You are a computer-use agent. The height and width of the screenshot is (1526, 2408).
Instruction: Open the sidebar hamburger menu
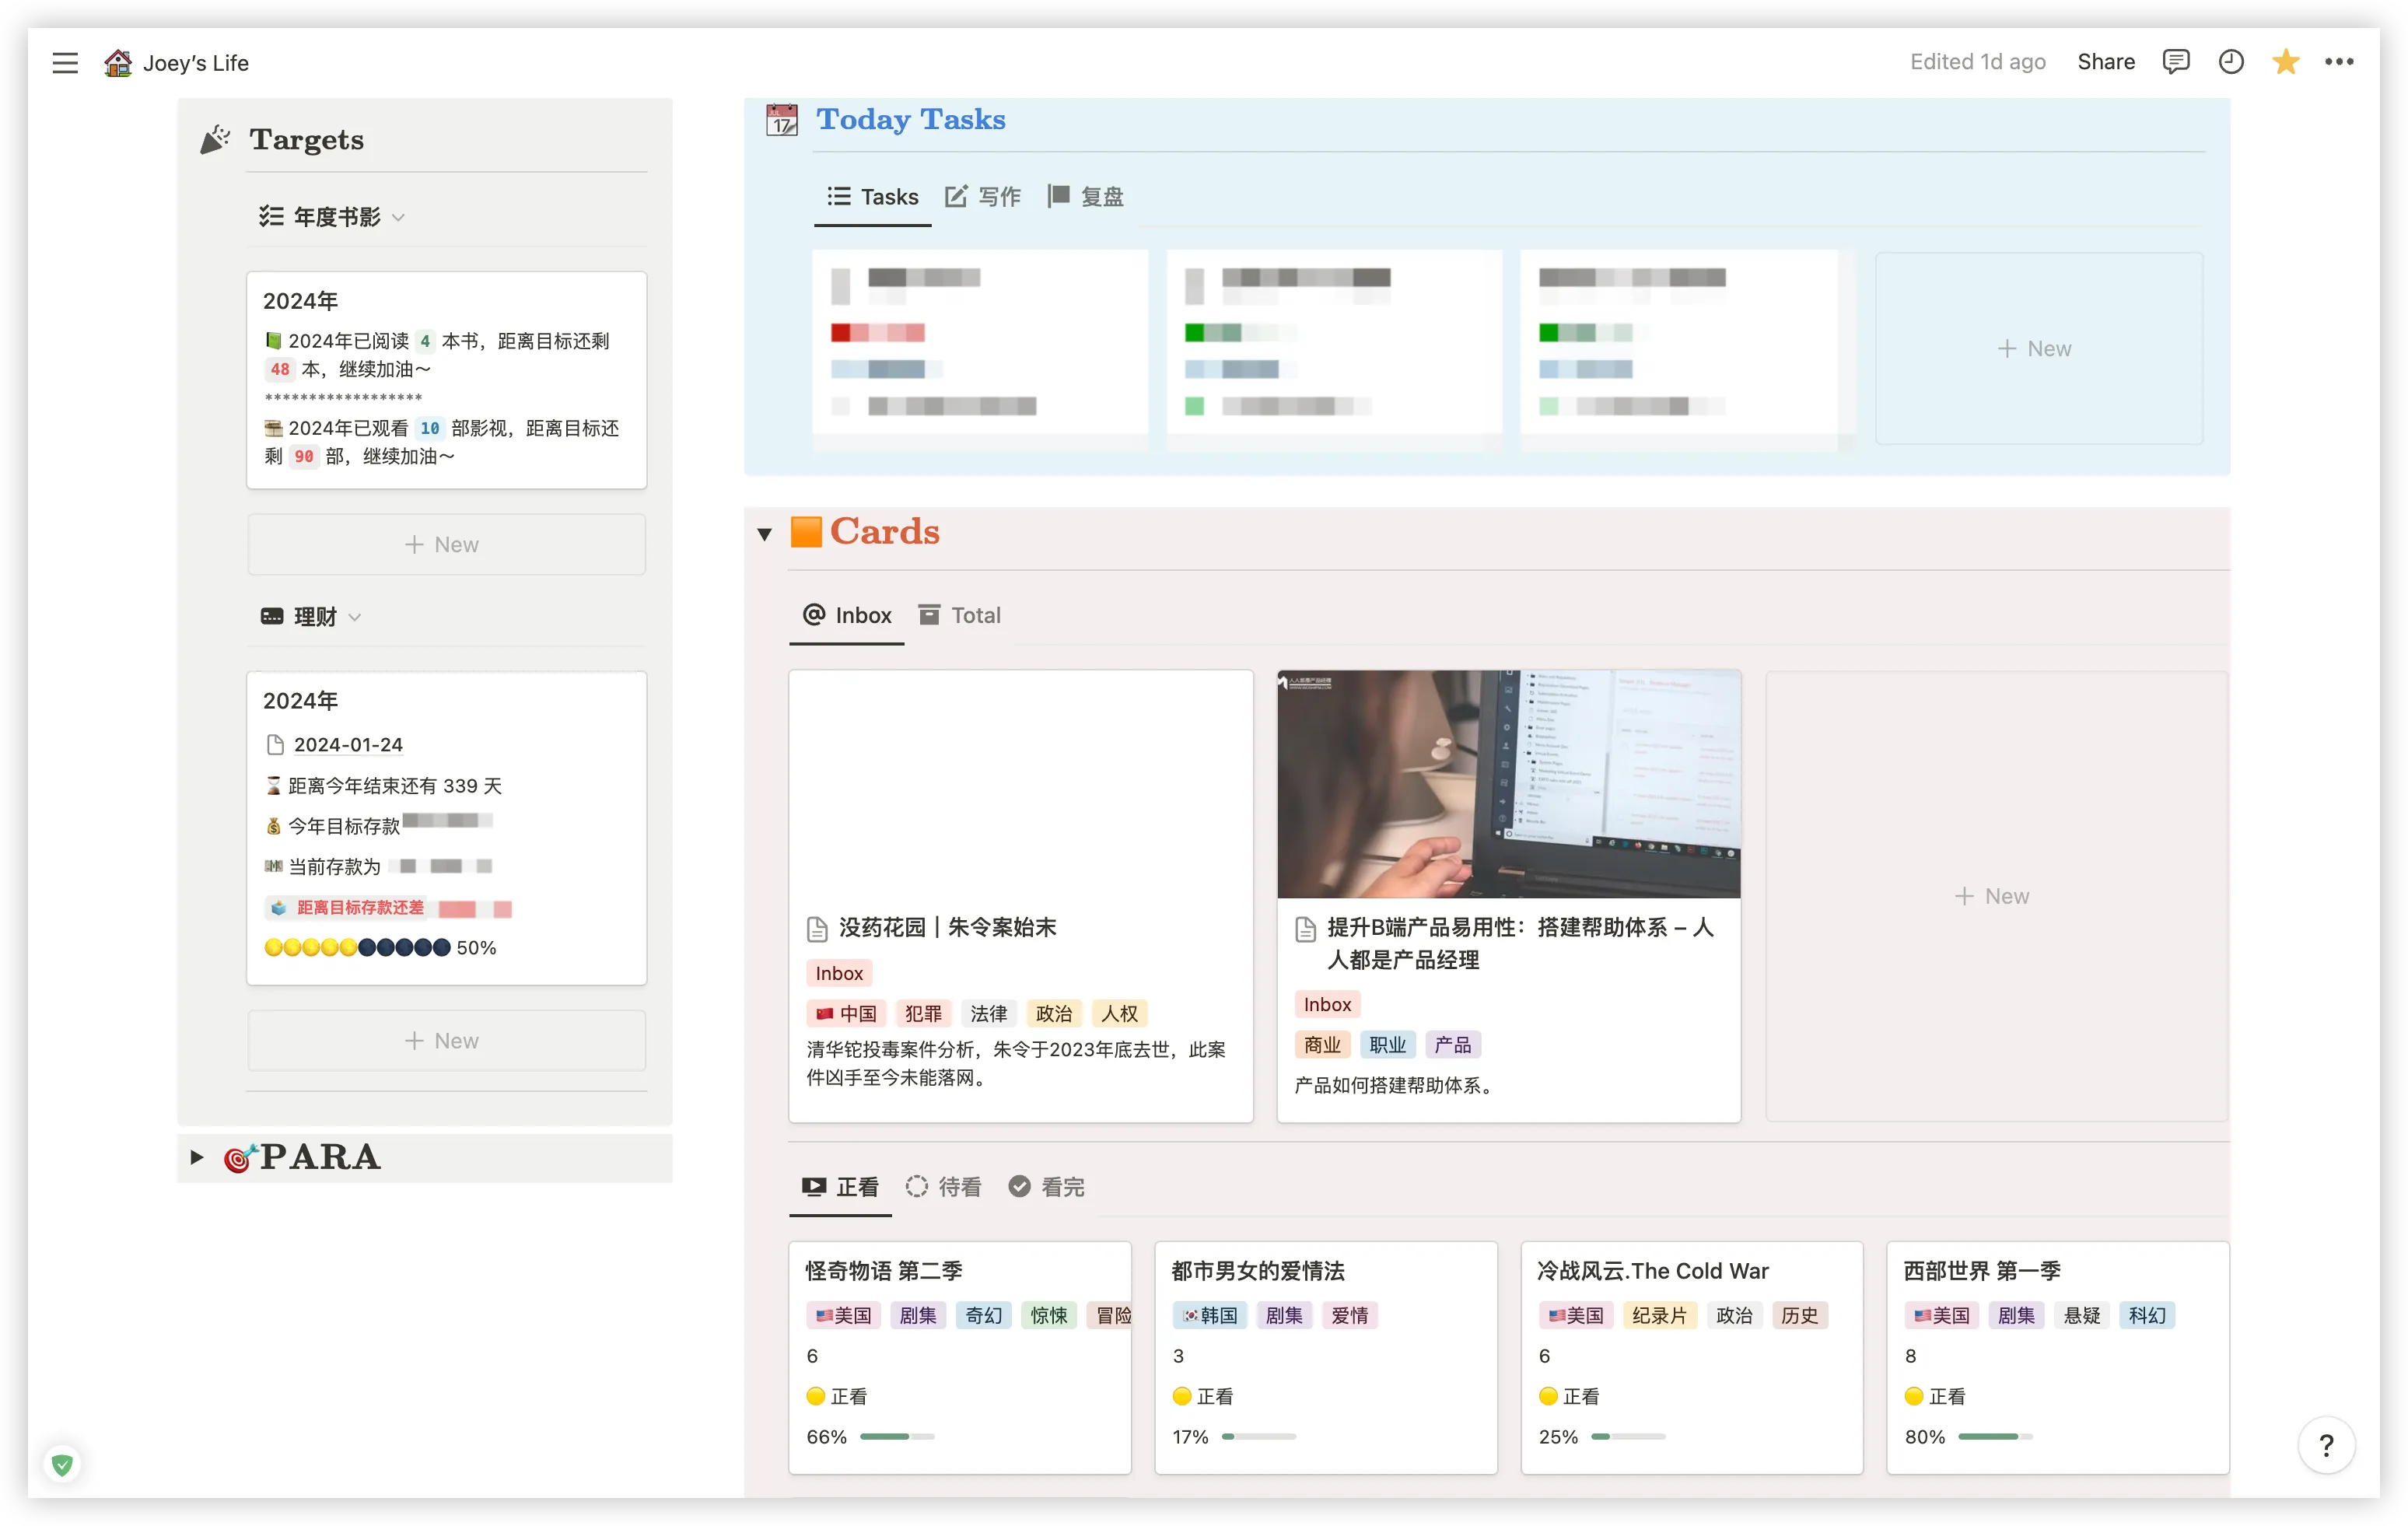coord(65,63)
